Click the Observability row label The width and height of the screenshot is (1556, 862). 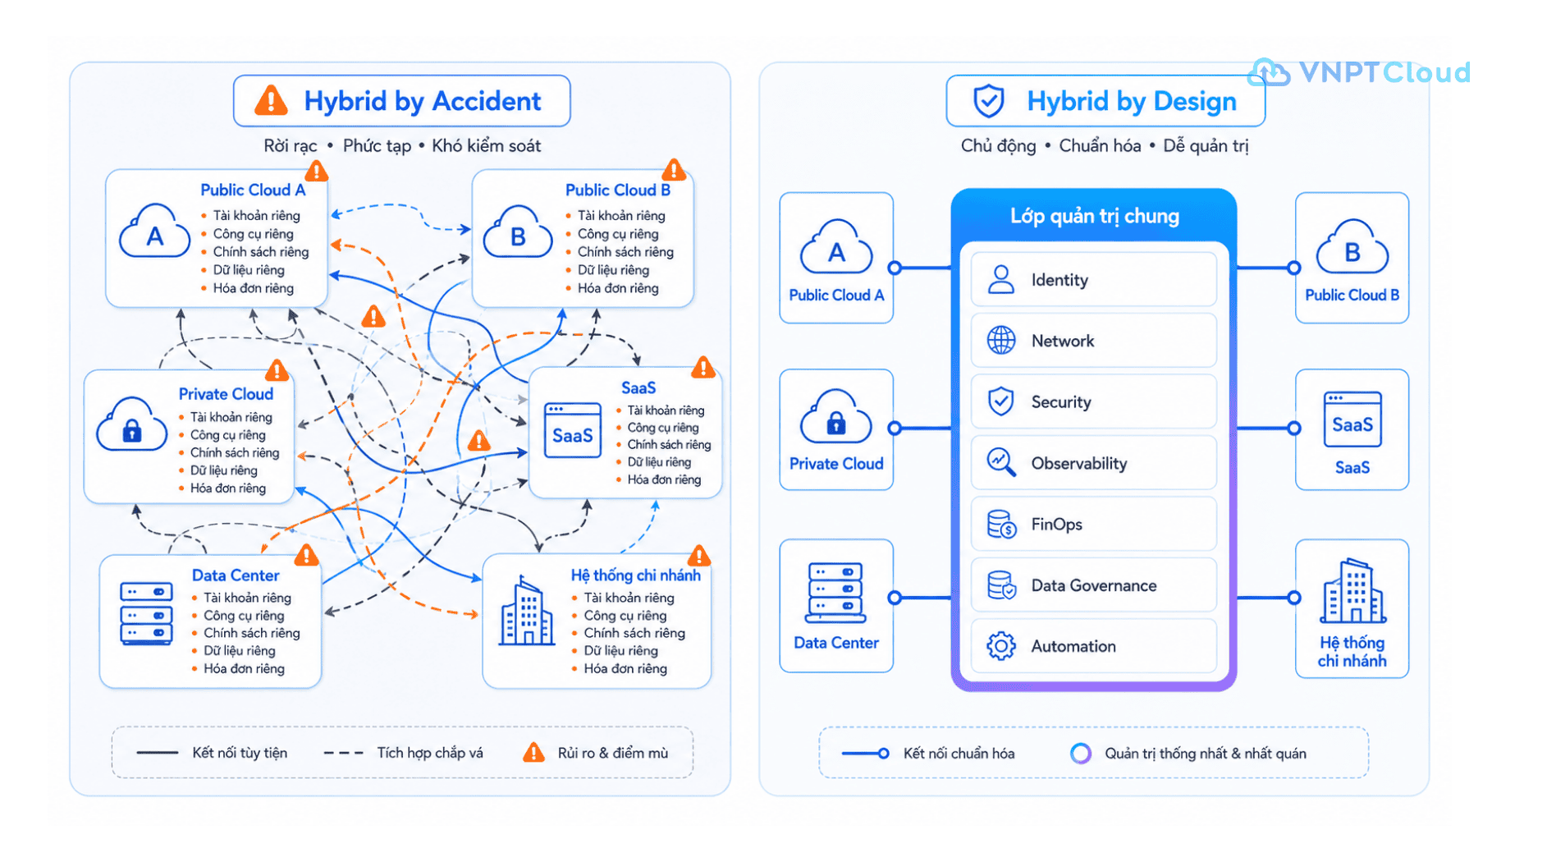1078,463
